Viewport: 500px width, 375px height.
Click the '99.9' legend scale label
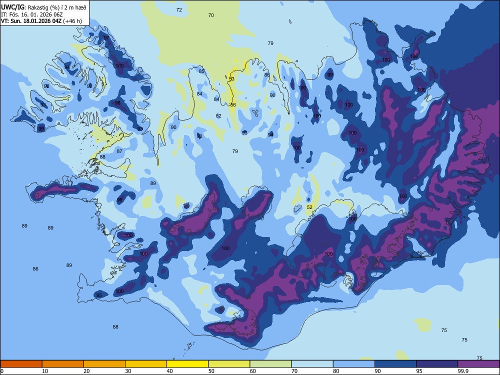pyautogui.click(x=463, y=371)
